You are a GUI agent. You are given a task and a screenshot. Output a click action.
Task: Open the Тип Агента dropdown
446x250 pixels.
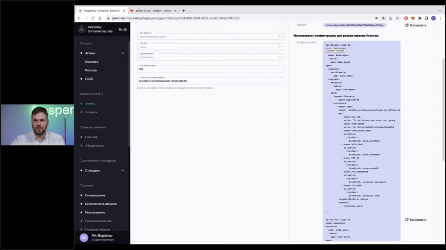(210, 37)
